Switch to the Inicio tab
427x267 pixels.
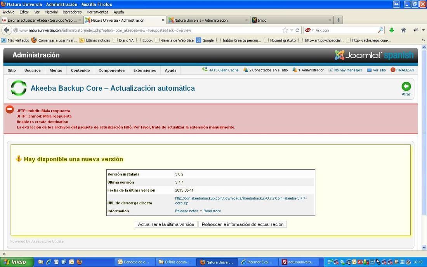pos(292,20)
